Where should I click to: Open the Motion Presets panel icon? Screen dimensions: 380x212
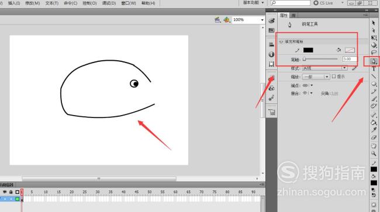[271, 98]
